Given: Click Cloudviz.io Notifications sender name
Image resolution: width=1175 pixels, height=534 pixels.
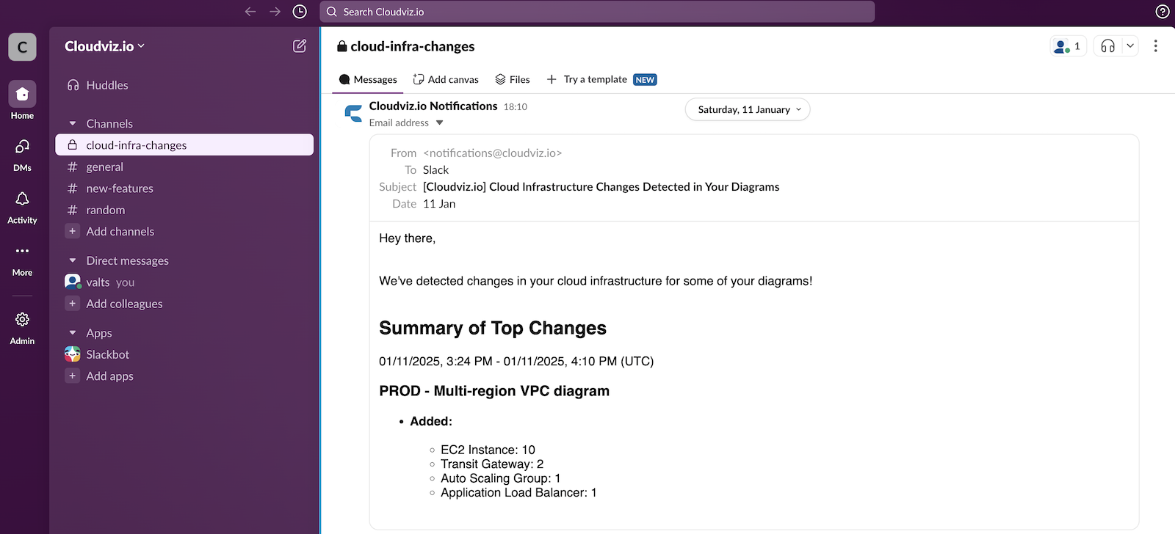Looking at the screenshot, I should pyautogui.click(x=433, y=106).
